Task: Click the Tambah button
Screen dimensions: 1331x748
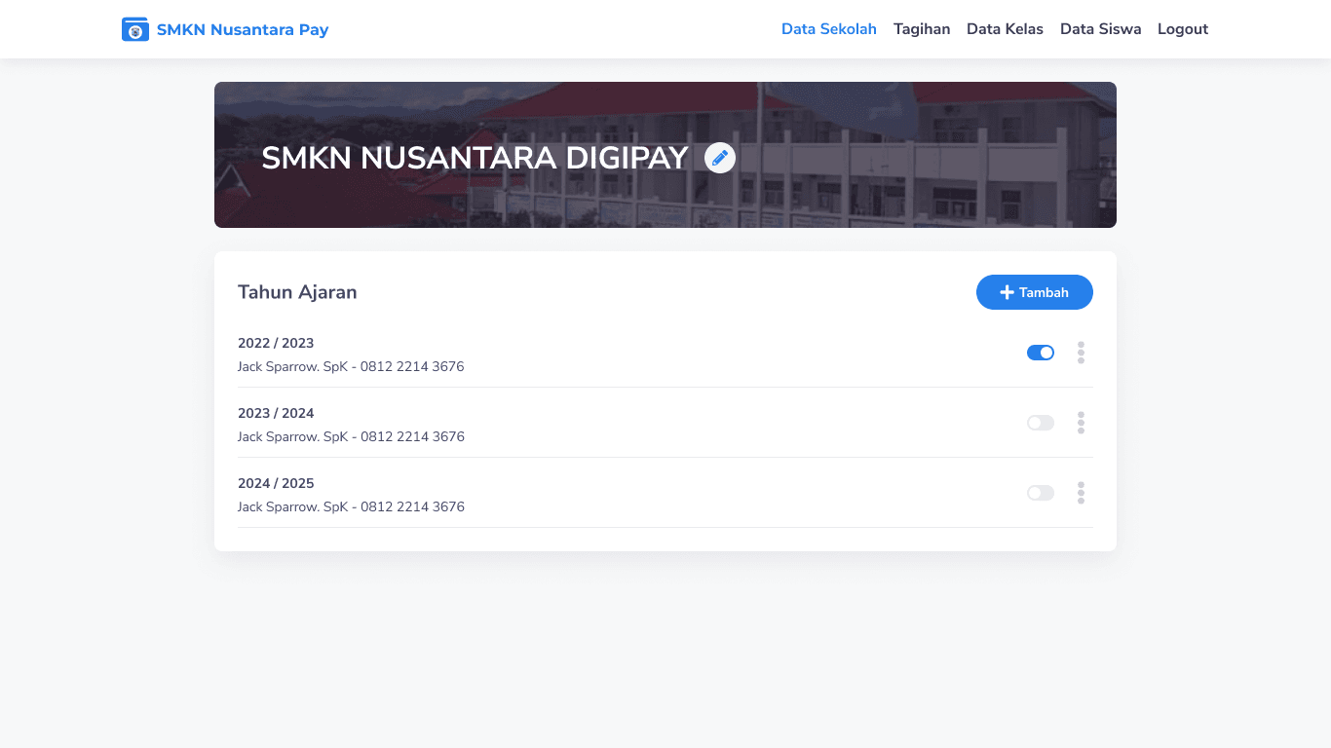Action: coord(1035,292)
